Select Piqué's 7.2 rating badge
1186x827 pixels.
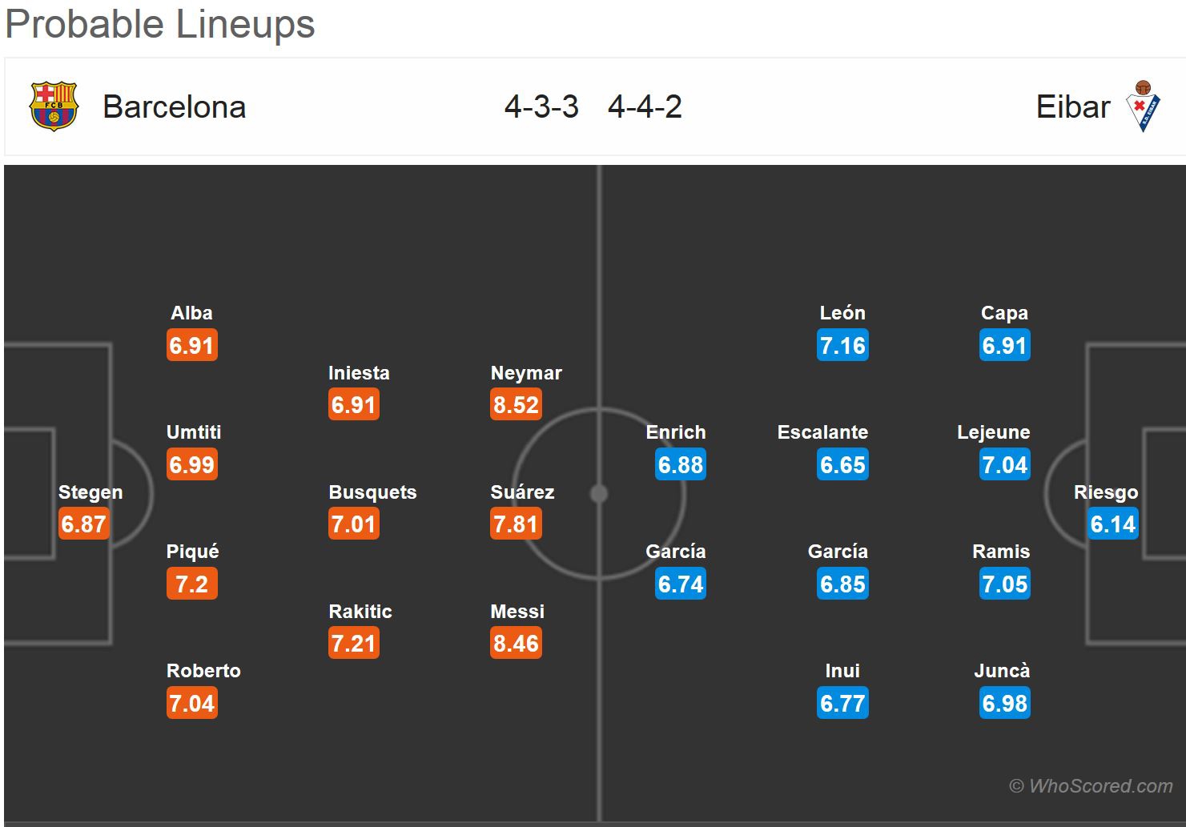click(191, 584)
